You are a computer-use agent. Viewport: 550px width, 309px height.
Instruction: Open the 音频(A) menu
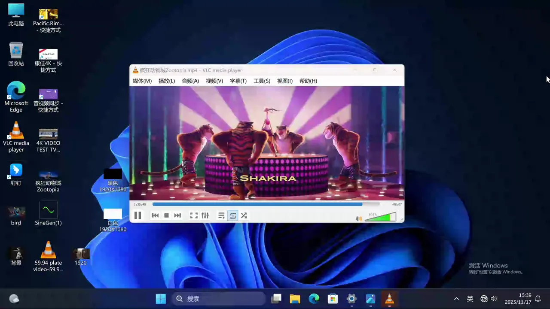[190, 81]
